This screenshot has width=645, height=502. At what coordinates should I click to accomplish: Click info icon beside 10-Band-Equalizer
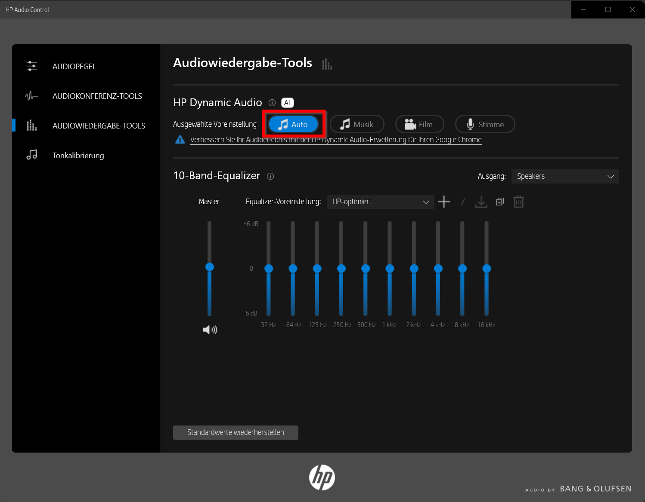[270, 176]
